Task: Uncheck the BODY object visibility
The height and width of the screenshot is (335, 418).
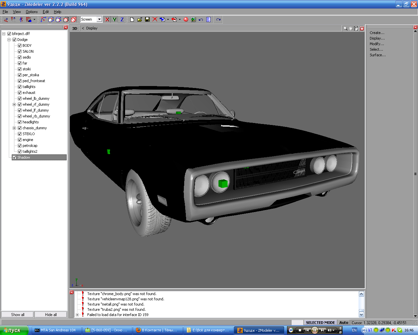Action: (x=20, y=45)
